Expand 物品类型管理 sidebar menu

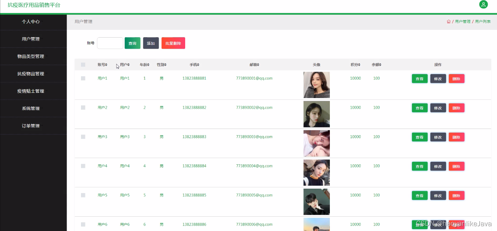(33, 56)
